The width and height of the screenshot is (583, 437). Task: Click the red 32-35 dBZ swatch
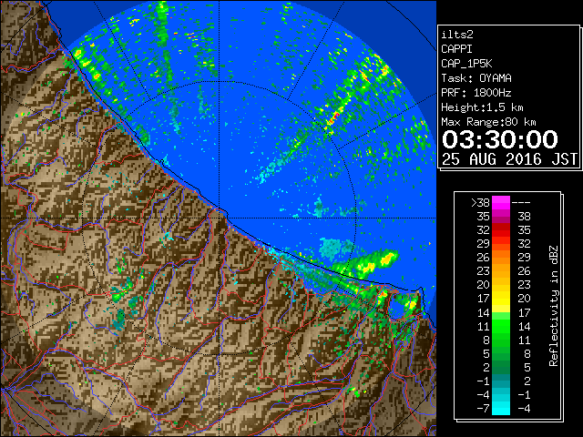501,230
